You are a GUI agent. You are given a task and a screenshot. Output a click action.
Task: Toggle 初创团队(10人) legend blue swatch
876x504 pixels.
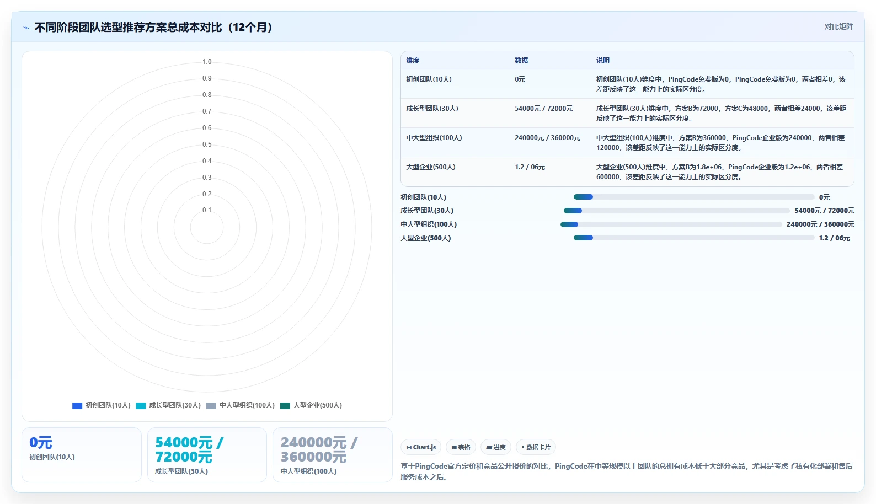[77, 405]
